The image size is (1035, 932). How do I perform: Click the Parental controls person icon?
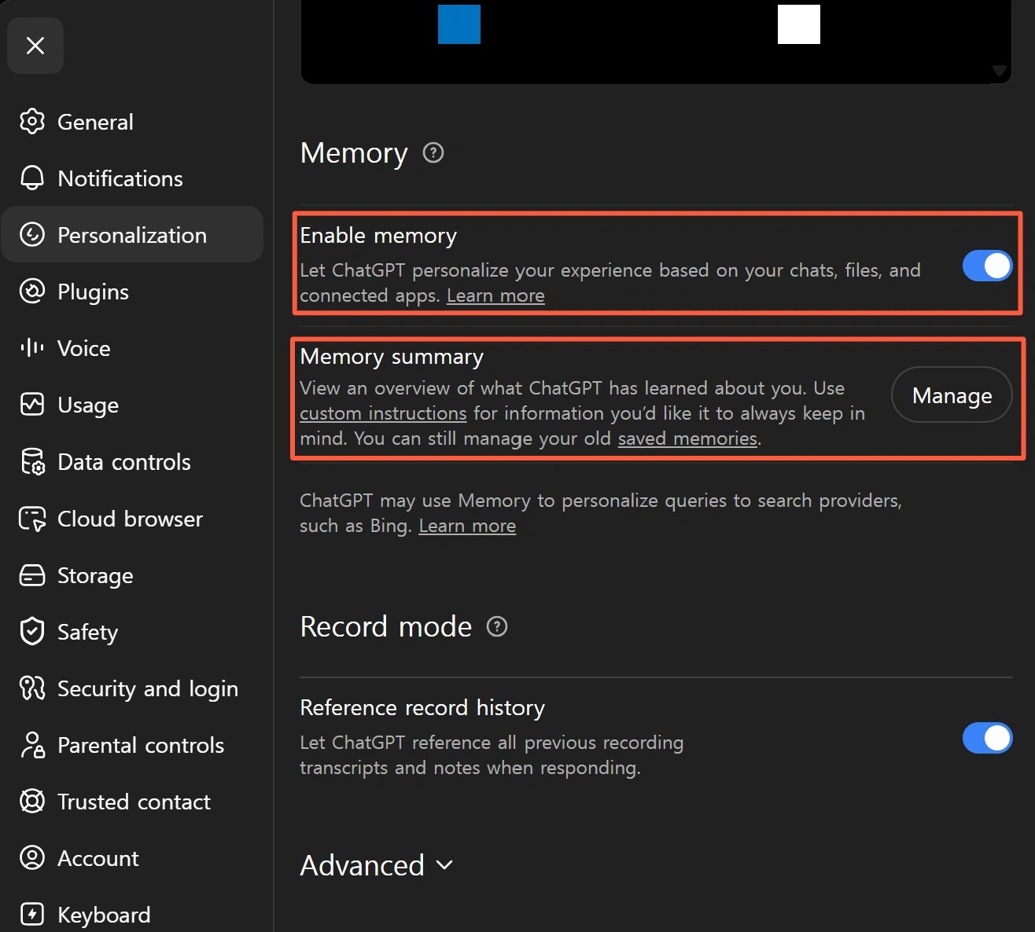(32, 745)
